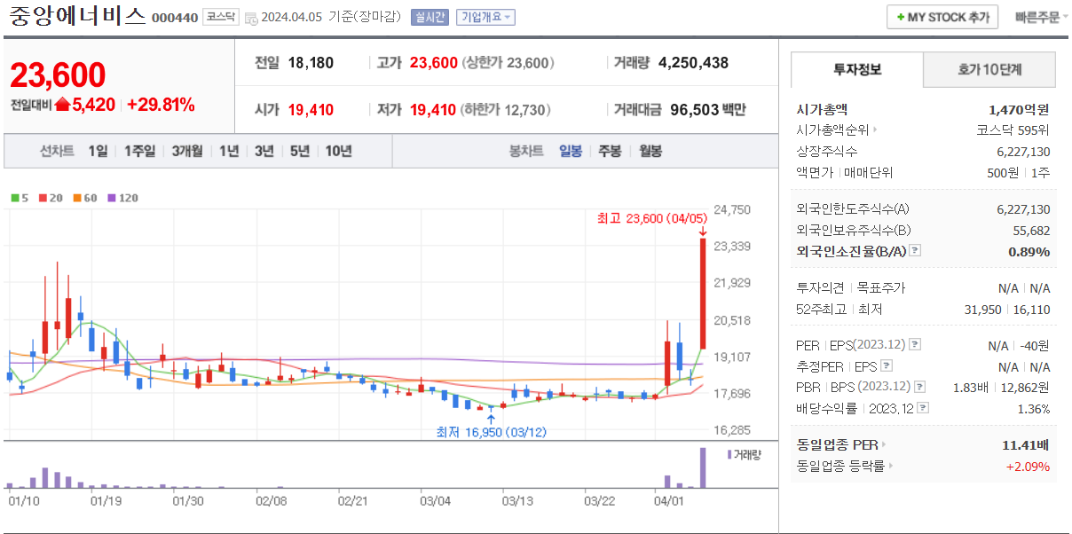
Task: Select the 1주일 line chart period
Action: pos(140,151)
